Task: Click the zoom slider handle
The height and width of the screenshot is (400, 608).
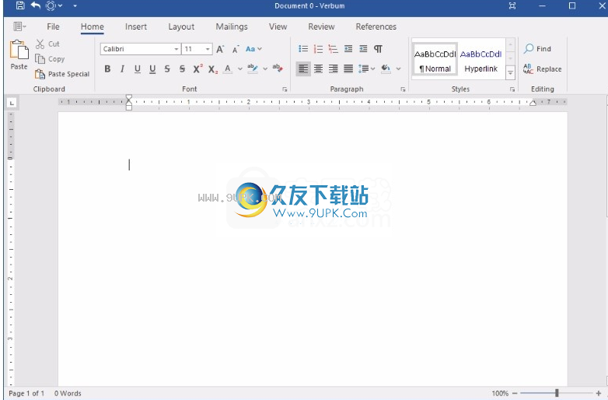Action: [x=557, y=393]
